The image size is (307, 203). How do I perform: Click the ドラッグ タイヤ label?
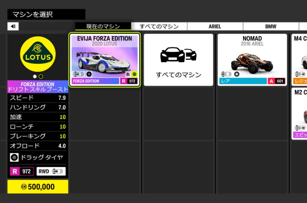pos(42,157)
